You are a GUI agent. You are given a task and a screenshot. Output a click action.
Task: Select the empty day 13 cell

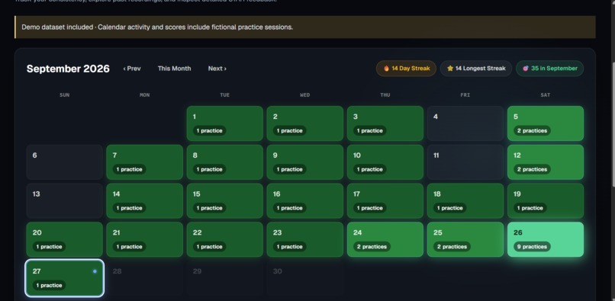tap(64, 200)
